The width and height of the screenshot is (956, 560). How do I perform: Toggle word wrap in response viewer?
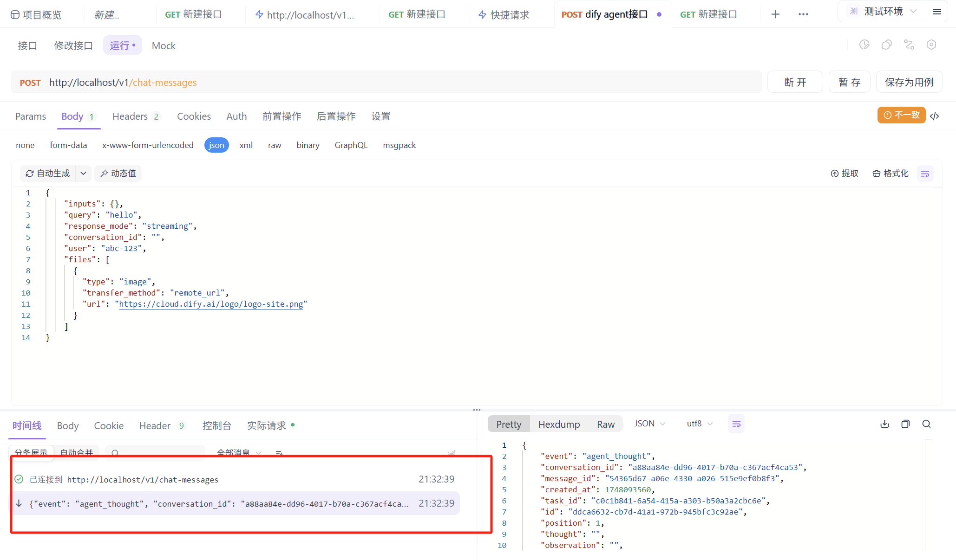click(736, 424)
